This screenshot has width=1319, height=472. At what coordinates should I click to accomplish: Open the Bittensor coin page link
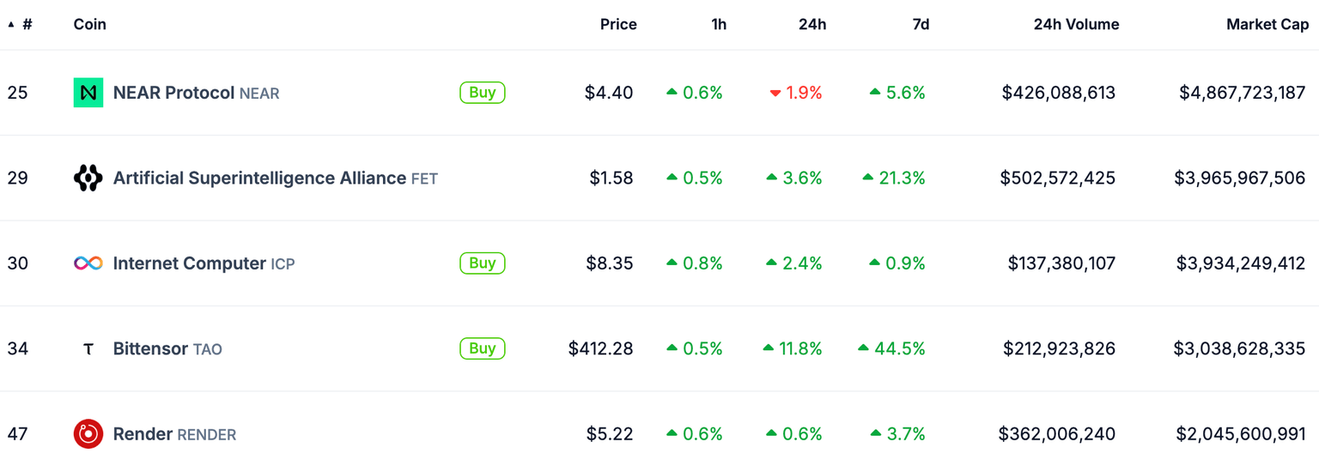tap(150, 348)
